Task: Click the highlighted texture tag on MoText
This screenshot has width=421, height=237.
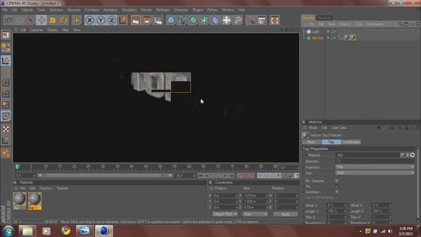Action: (x=353, y=38)
